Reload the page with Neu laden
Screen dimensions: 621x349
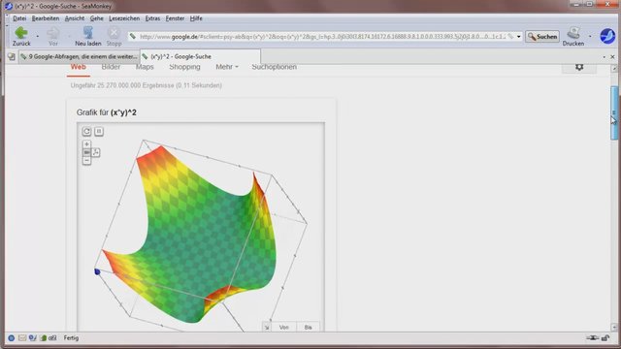tap(88, 36)
